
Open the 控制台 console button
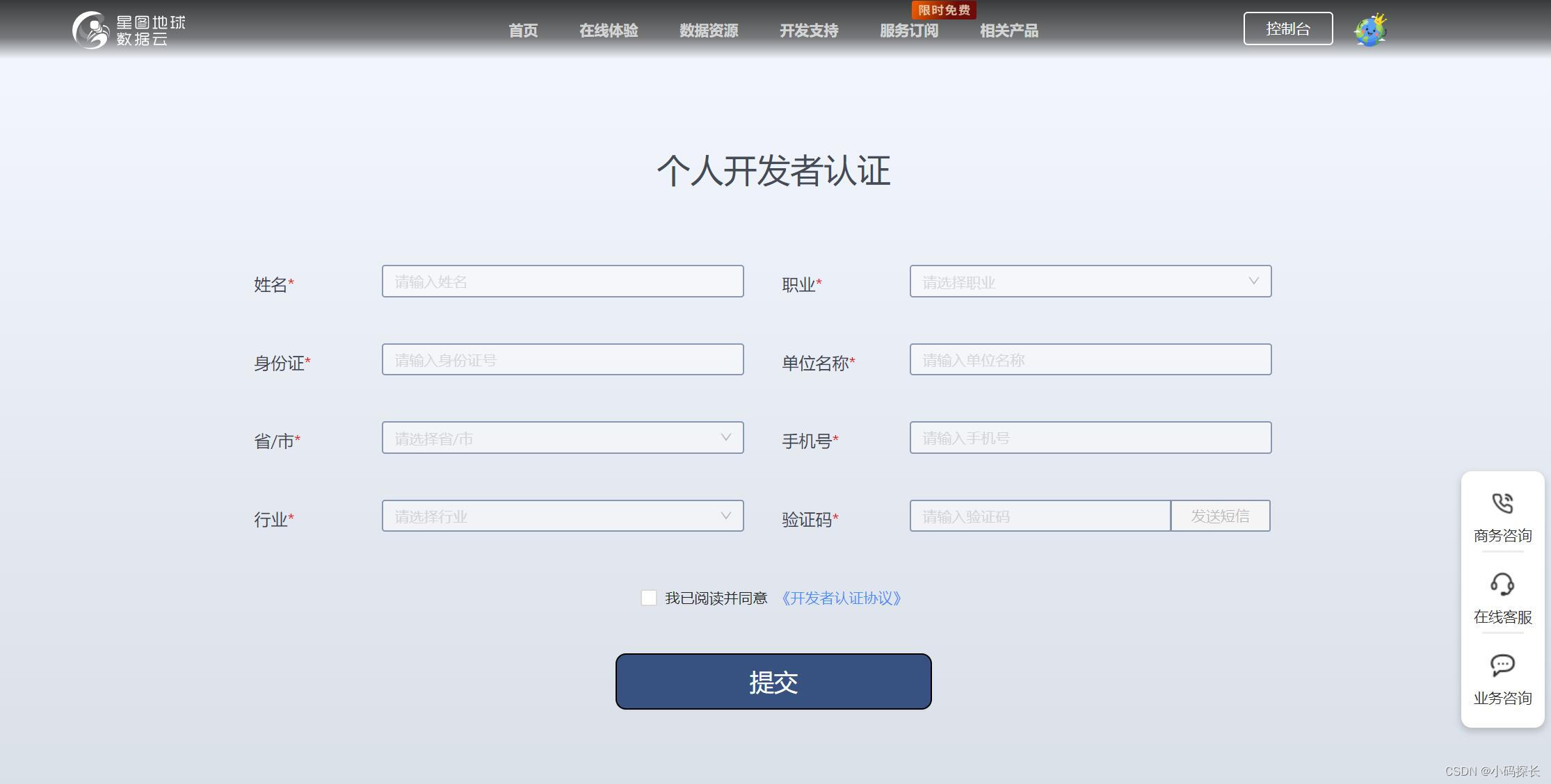click(1287, 28)
